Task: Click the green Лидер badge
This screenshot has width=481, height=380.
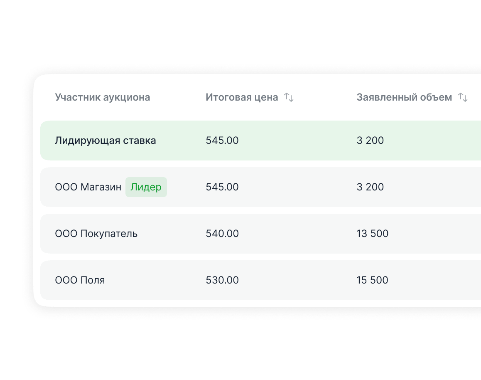Action: tap(146, 187)
